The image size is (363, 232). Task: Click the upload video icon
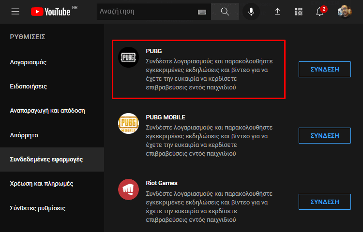click(277, 12)
